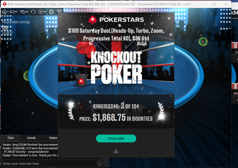The width and height of the screenshot is (238, 168).
Task: Click the circular refresh arrow icon
Action: click(x=33, y=12)
